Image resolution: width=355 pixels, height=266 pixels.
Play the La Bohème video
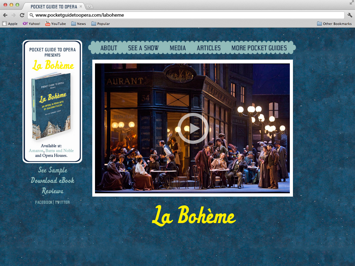[x=193, y=128]
